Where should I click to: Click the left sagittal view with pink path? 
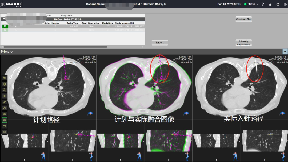[73, 140]
